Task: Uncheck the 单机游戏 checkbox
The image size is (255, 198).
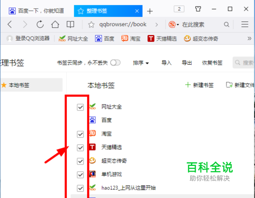Action: 80,175
